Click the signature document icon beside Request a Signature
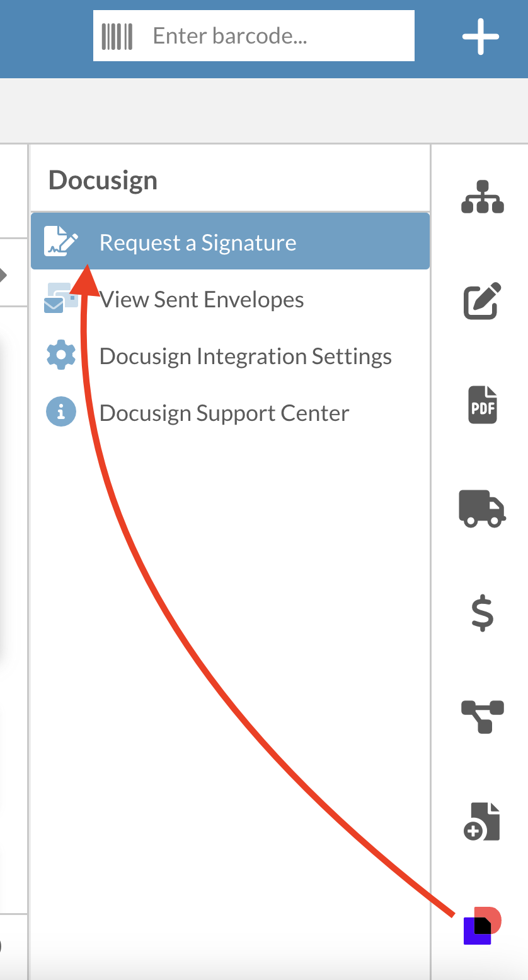The image size is (528, 980). pyautogui.click(x=60, y=242)
